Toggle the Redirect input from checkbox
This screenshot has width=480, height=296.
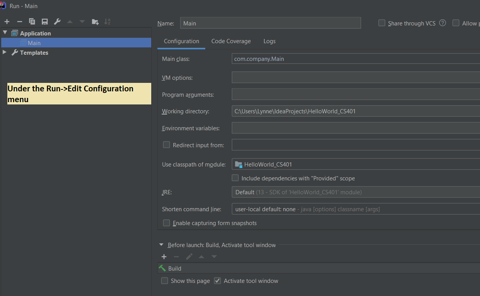point(166,145)
